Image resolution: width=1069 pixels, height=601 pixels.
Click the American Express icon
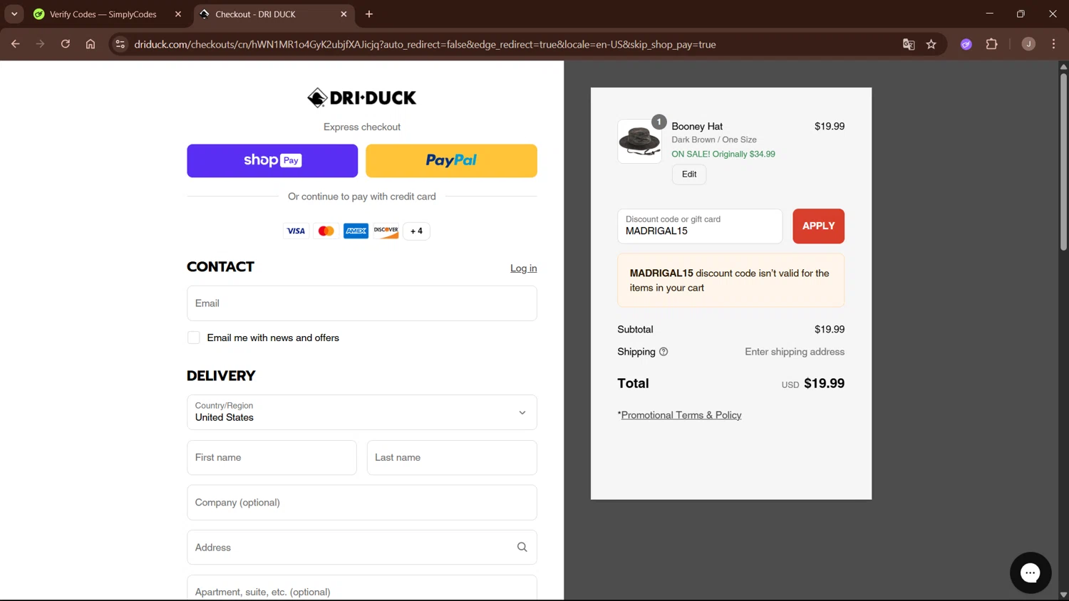(356, 231)
